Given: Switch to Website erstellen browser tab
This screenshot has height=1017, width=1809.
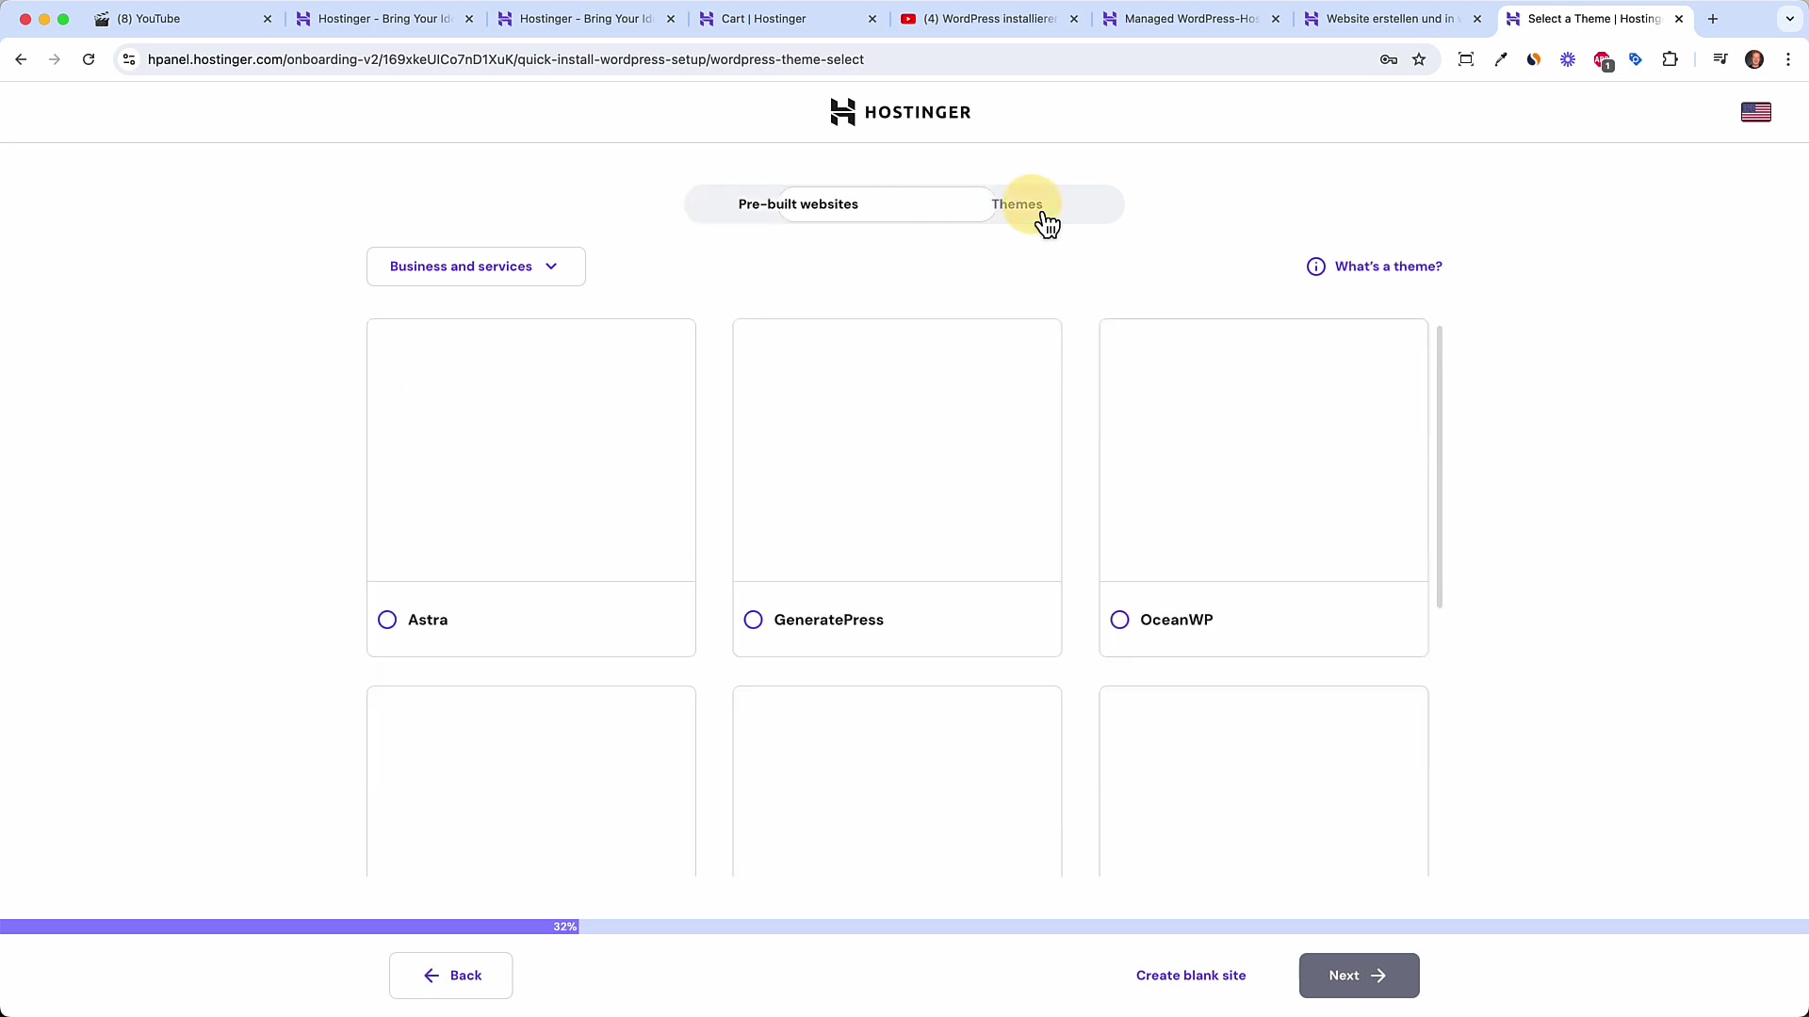Looking at the screenshot, I should [1393, 19].
